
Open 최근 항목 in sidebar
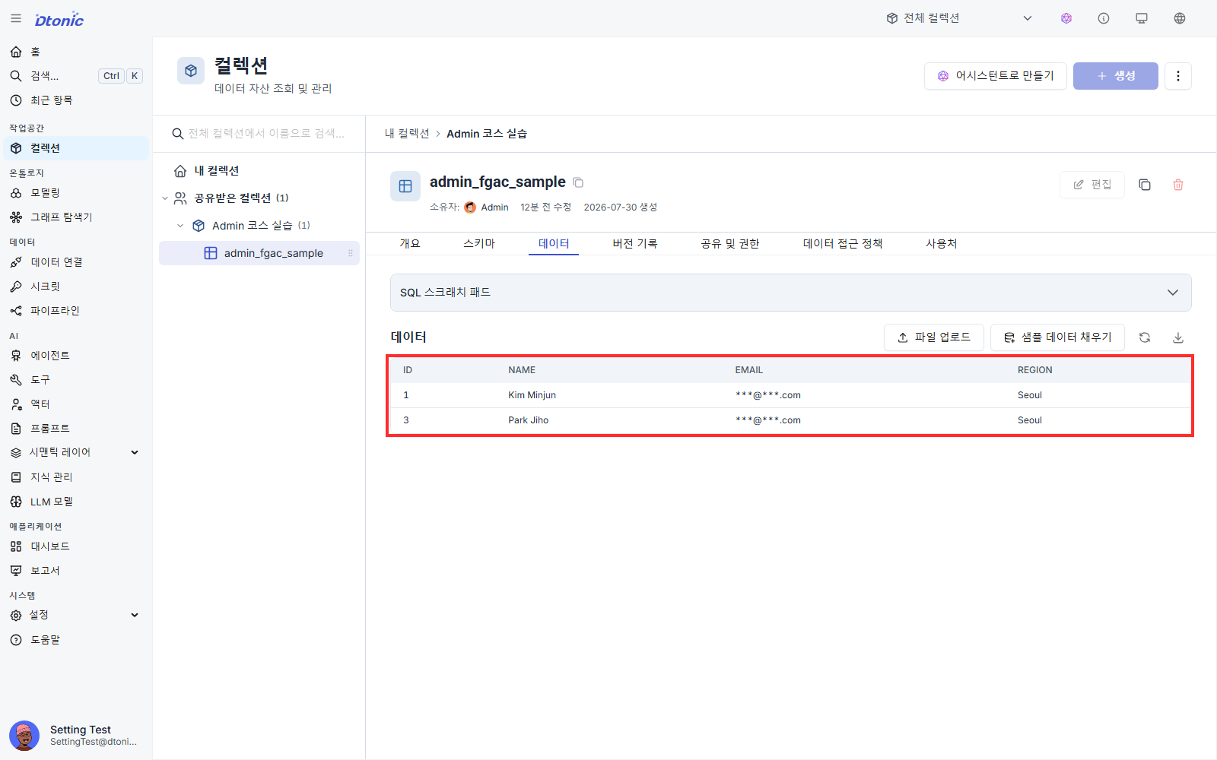[76, 100]
